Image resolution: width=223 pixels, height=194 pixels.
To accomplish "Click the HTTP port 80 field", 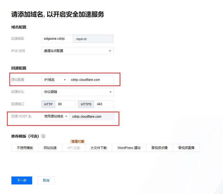I will (x=65, y=104).
